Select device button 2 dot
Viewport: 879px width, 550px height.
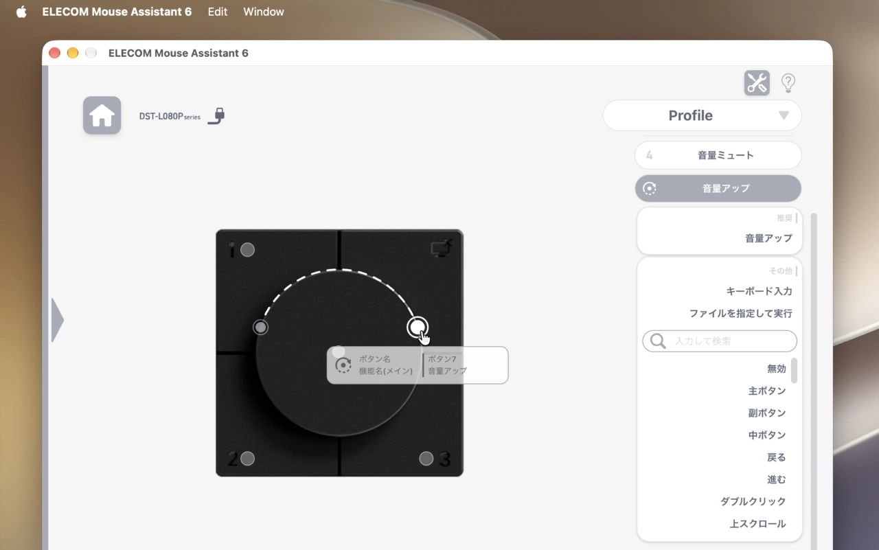tap(247, 459)
